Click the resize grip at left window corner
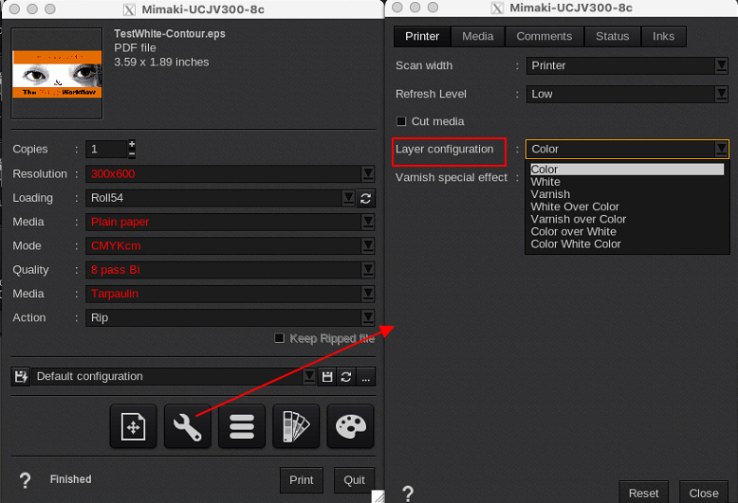 pyautogui.click(x=378, y=496)
